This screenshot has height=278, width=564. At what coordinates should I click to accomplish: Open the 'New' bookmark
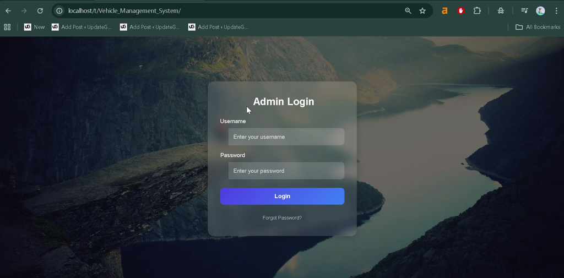coord(35,27)
